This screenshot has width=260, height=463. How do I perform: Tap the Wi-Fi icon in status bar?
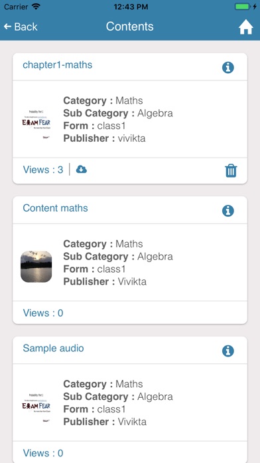pyautogui.click(x=36, y=7)
